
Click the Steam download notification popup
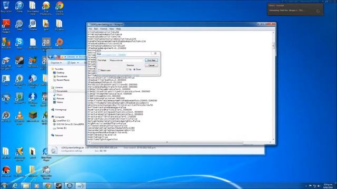(295, 9)
